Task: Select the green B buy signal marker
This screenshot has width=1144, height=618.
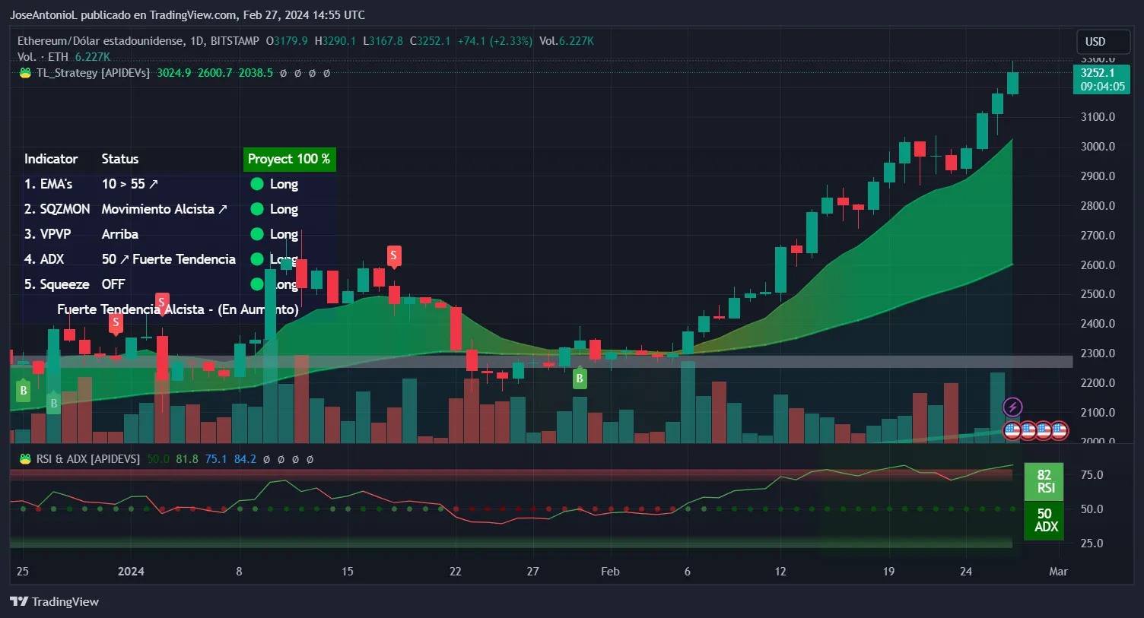Action: tap(580, 379)
